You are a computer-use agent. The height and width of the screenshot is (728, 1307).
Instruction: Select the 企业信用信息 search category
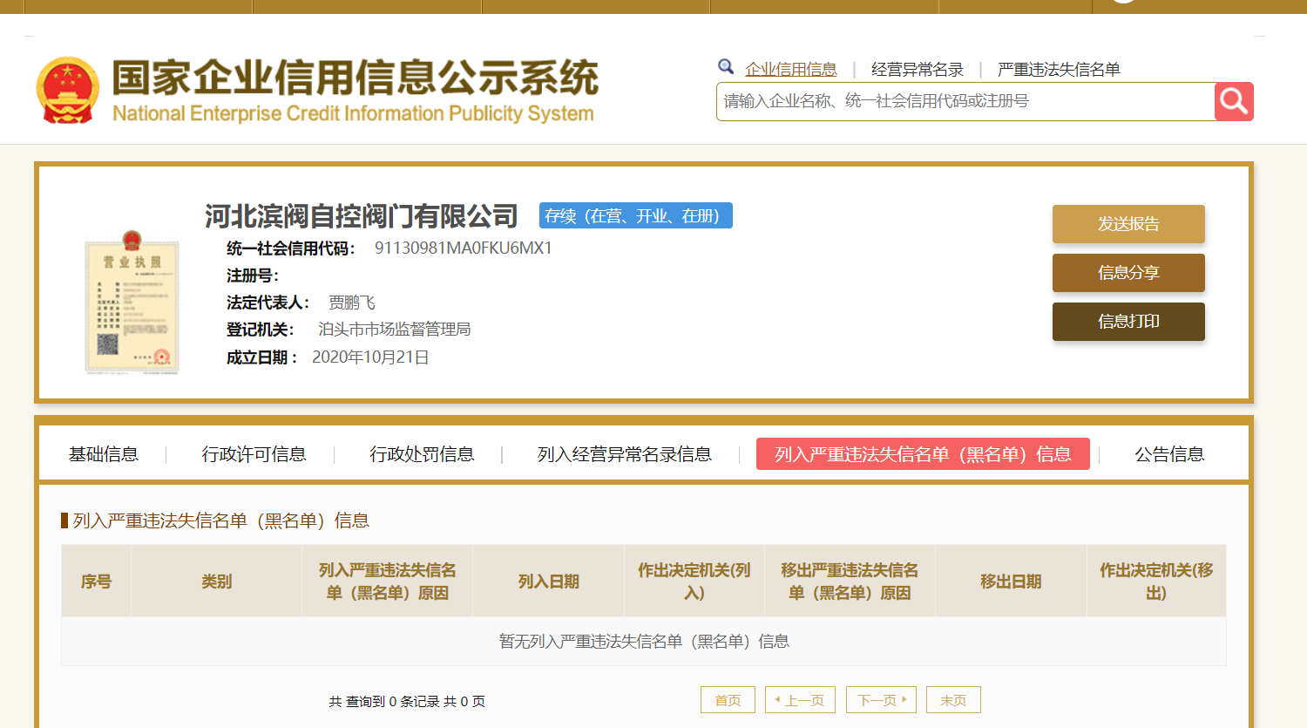coord(790,70)
